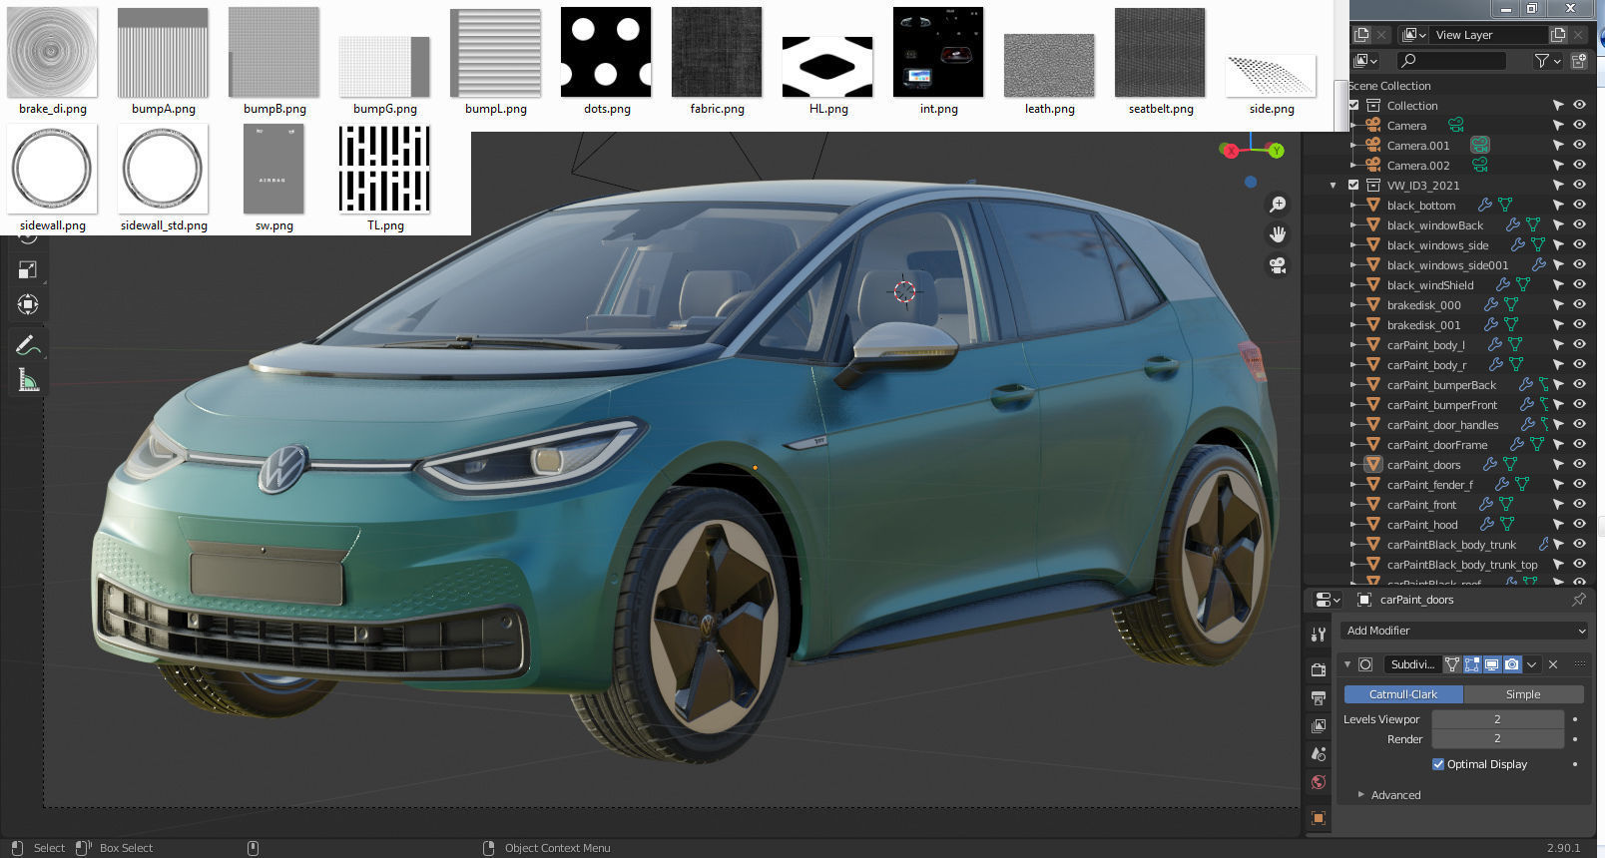
Task: Click the outliner search field
Action: [1451, 61]
